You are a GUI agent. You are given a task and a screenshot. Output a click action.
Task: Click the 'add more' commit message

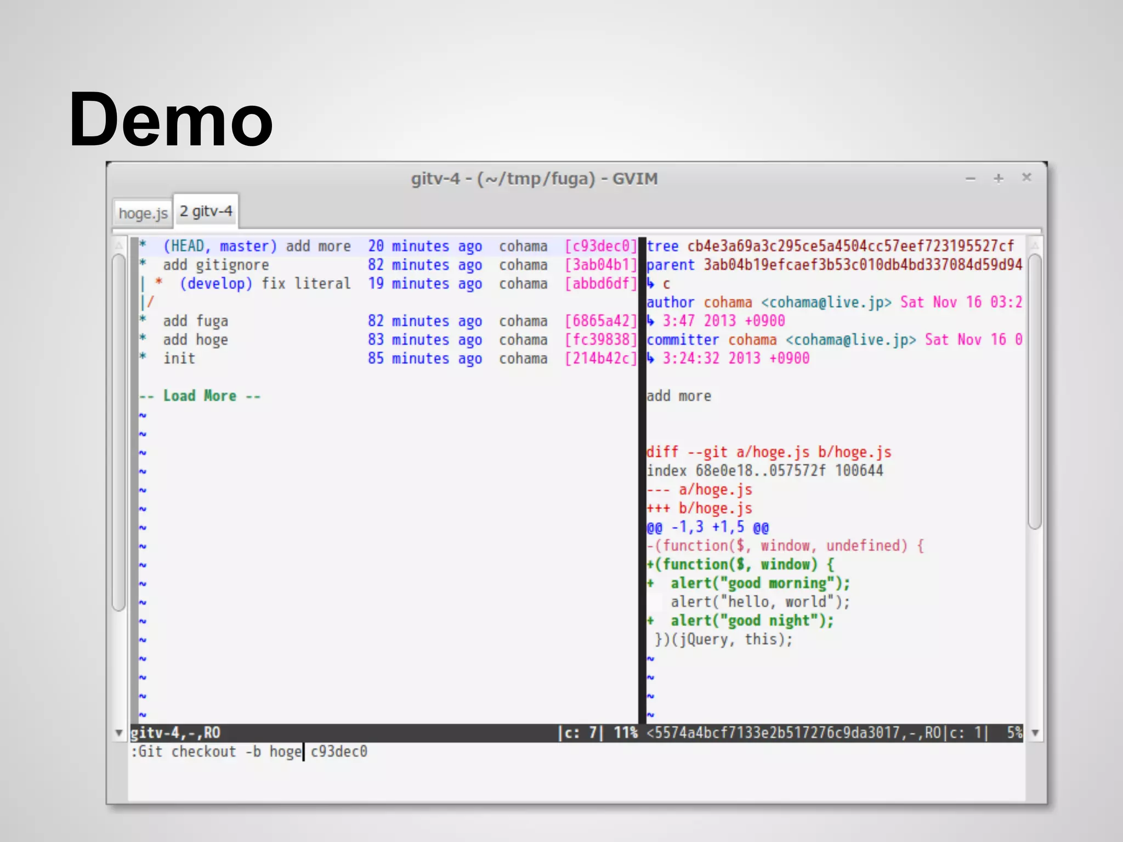pyautogui.click(x=679, y=396)
